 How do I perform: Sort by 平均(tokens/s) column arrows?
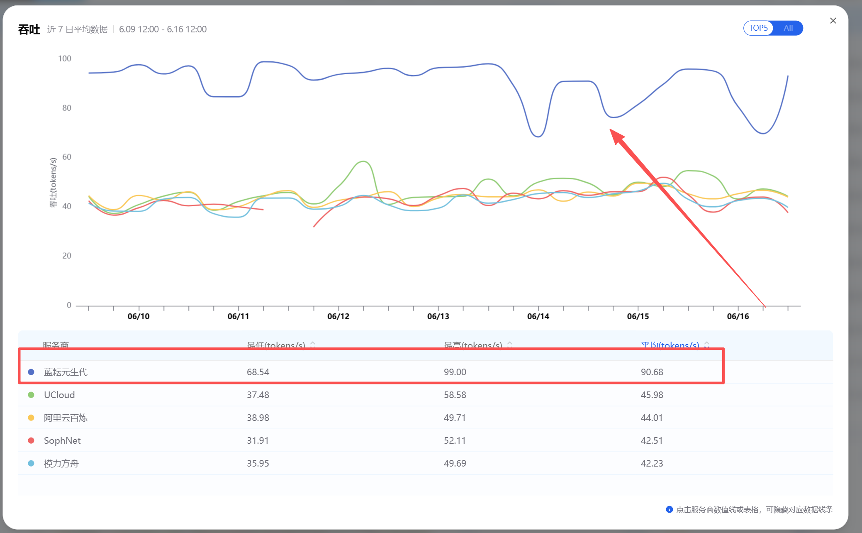coord(707,345)
